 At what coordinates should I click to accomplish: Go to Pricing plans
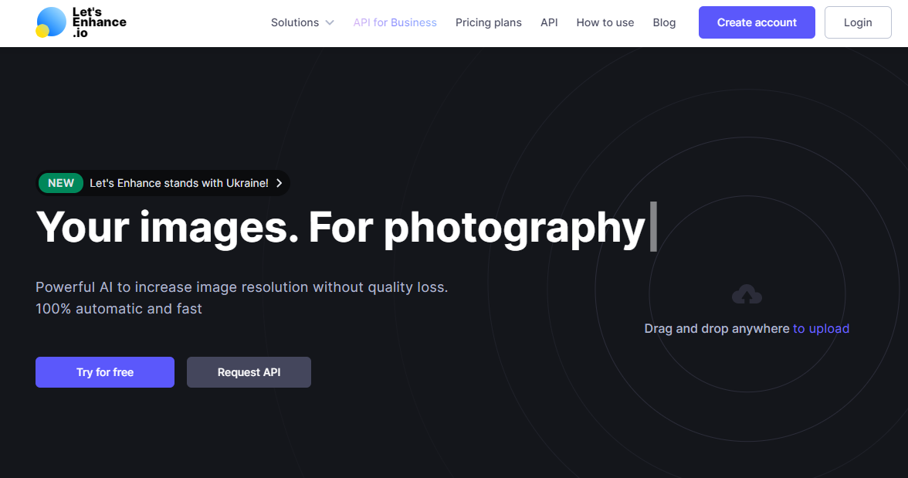point(488,22)
